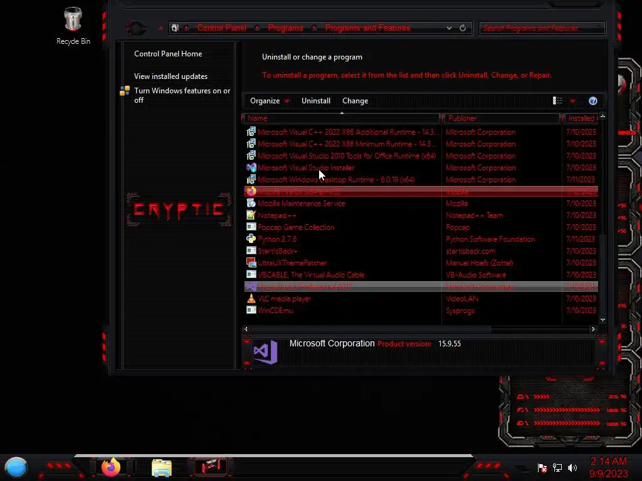642x481 pixels.
Task: Select the Visual Studio 2010 Tools for Office icon
Action: pos(251,155)
